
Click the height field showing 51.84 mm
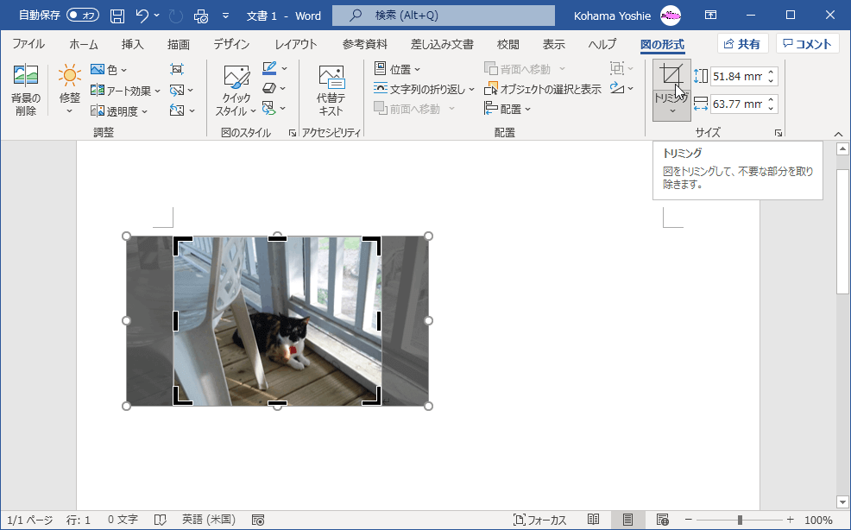pyautogui.click(x=736, y=77)
